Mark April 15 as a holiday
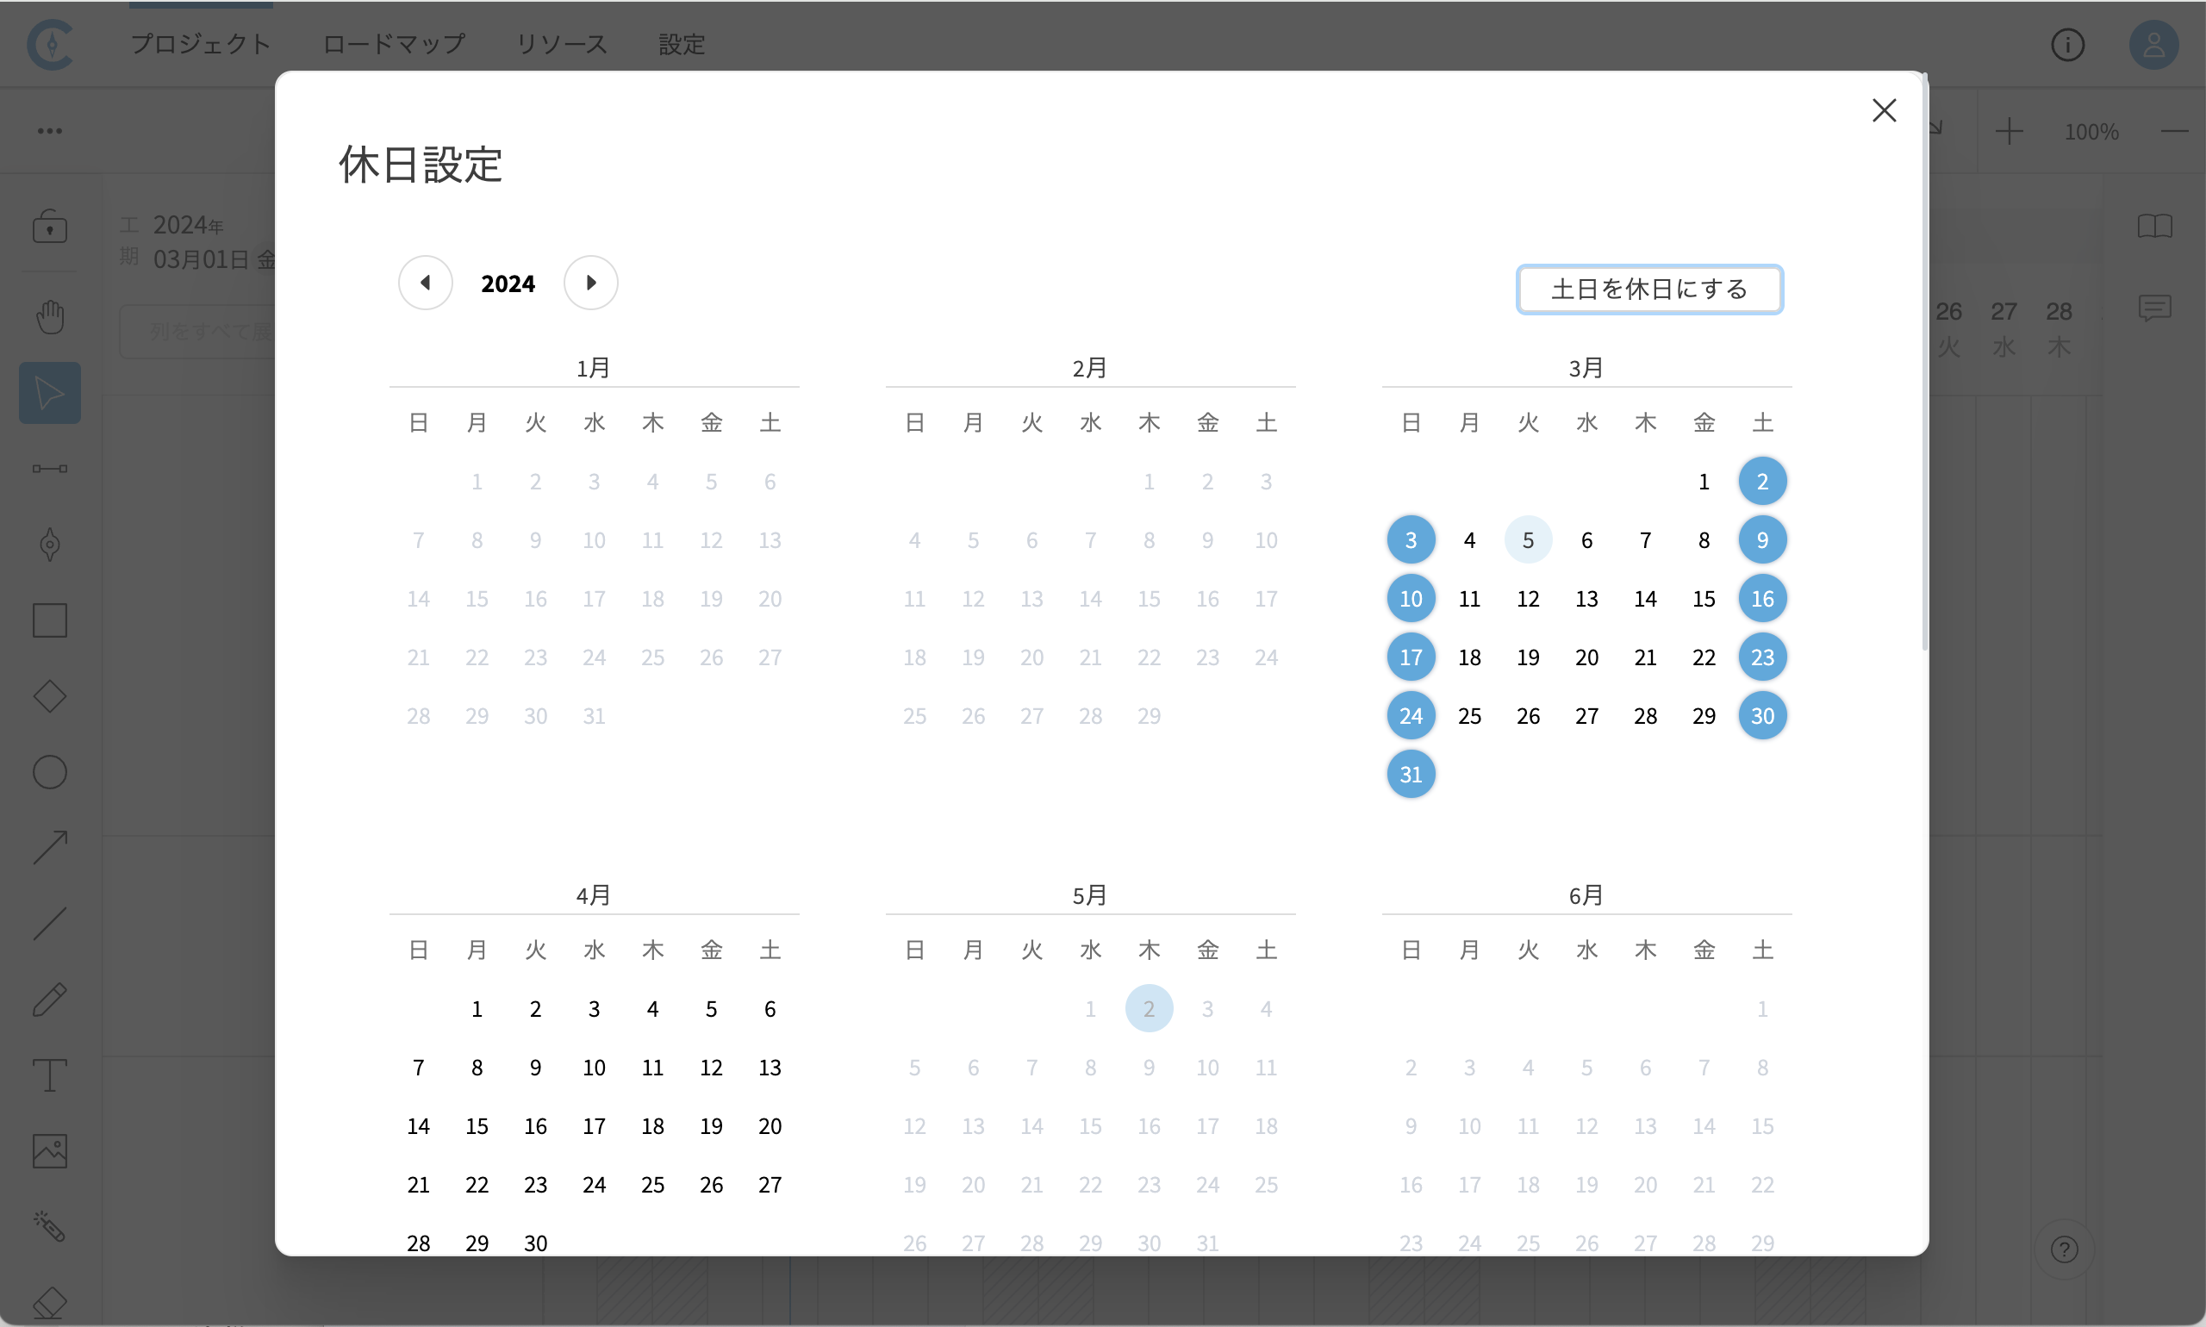Screen dimensions: 2206x1327 [477, 1127]
